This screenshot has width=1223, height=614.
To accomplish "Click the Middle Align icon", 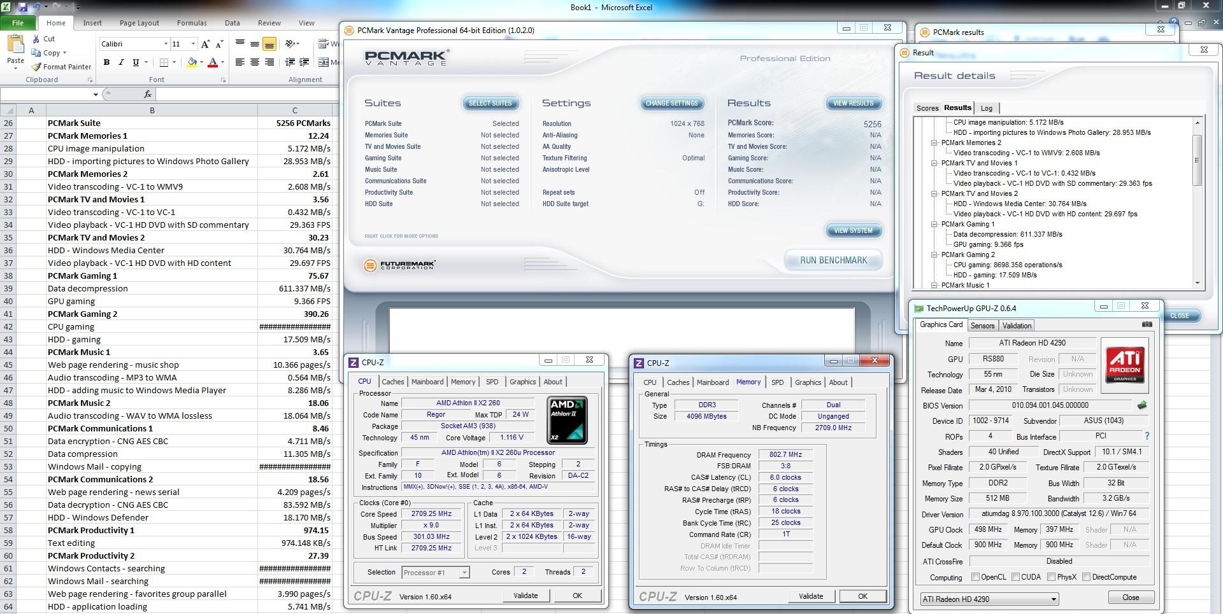I will [255, 44].
